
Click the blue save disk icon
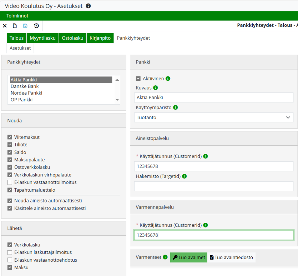point(25,26)
